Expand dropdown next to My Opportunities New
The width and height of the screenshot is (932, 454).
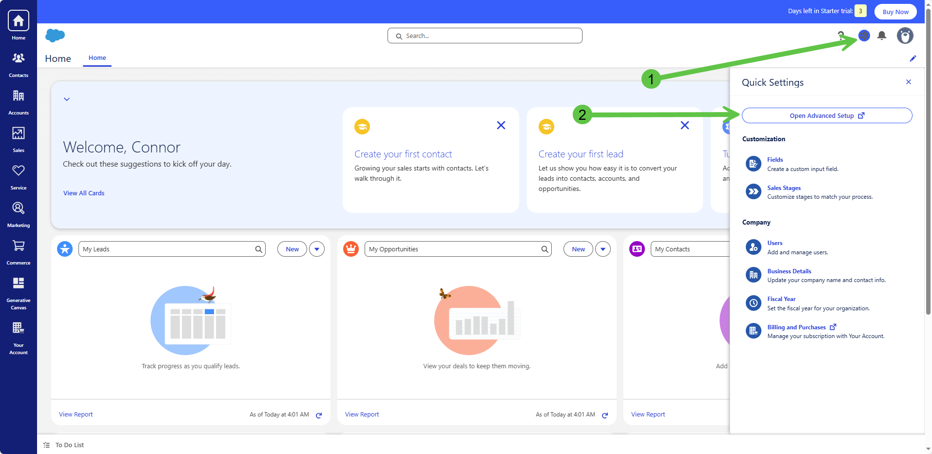click(x=603, y=249)
